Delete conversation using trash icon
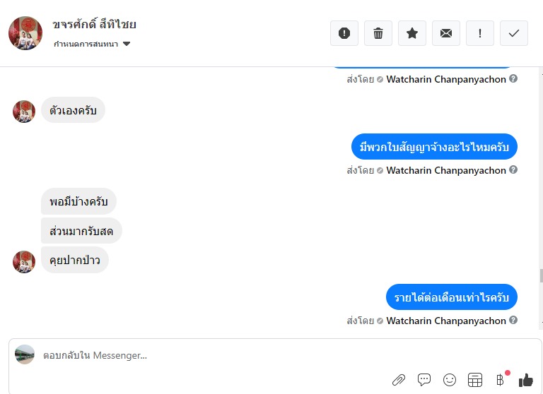543x394 pixels. [378, 33]
